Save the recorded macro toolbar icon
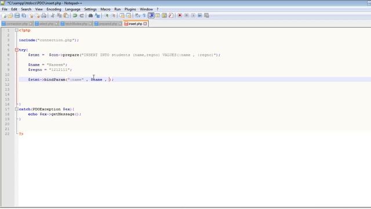This screenshot has width=371, height=209. pos(206,16)
